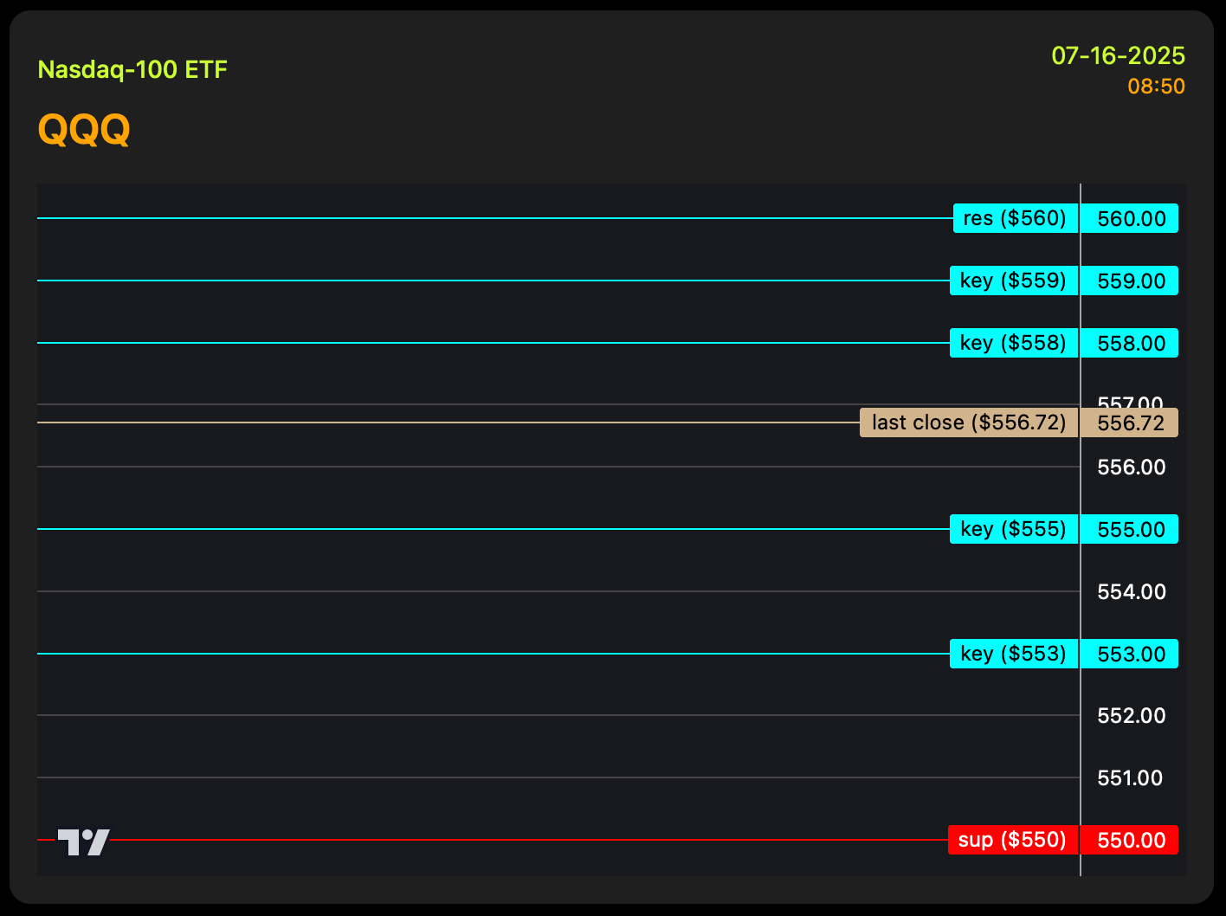Click the sup ($550) support label
Image resolution: width=1226 pixels, height=916 pixels.
point(1012,840)
